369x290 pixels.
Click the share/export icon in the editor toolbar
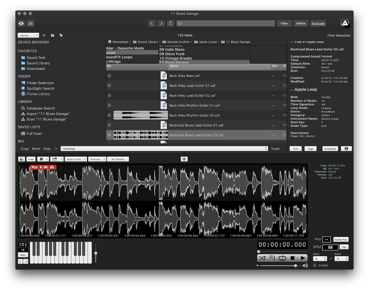[55, 159]
